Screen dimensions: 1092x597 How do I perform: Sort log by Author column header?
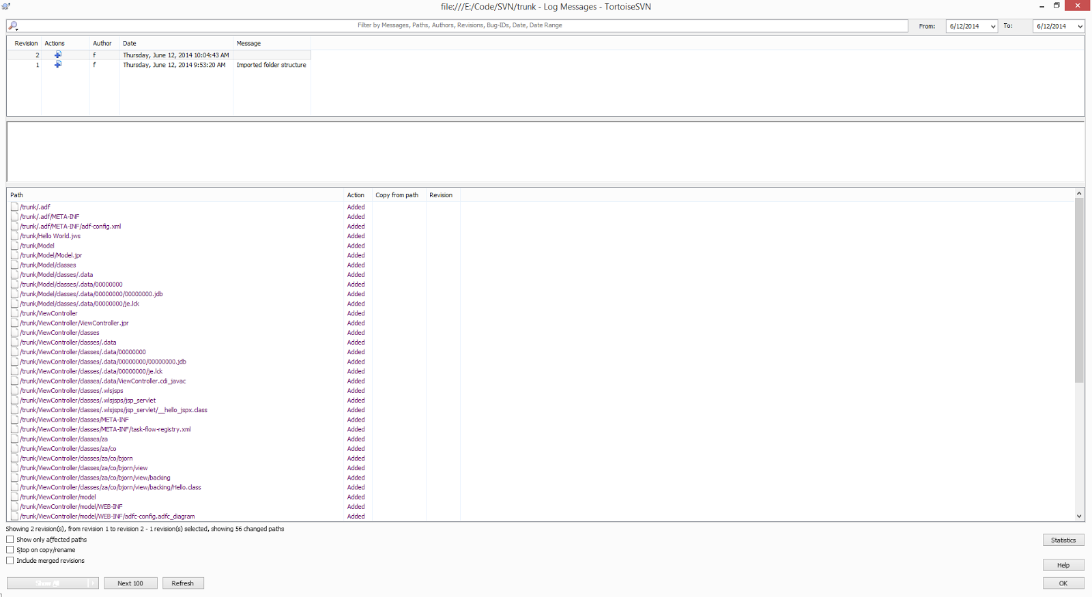pyautogui.click(x=104, y=43)
